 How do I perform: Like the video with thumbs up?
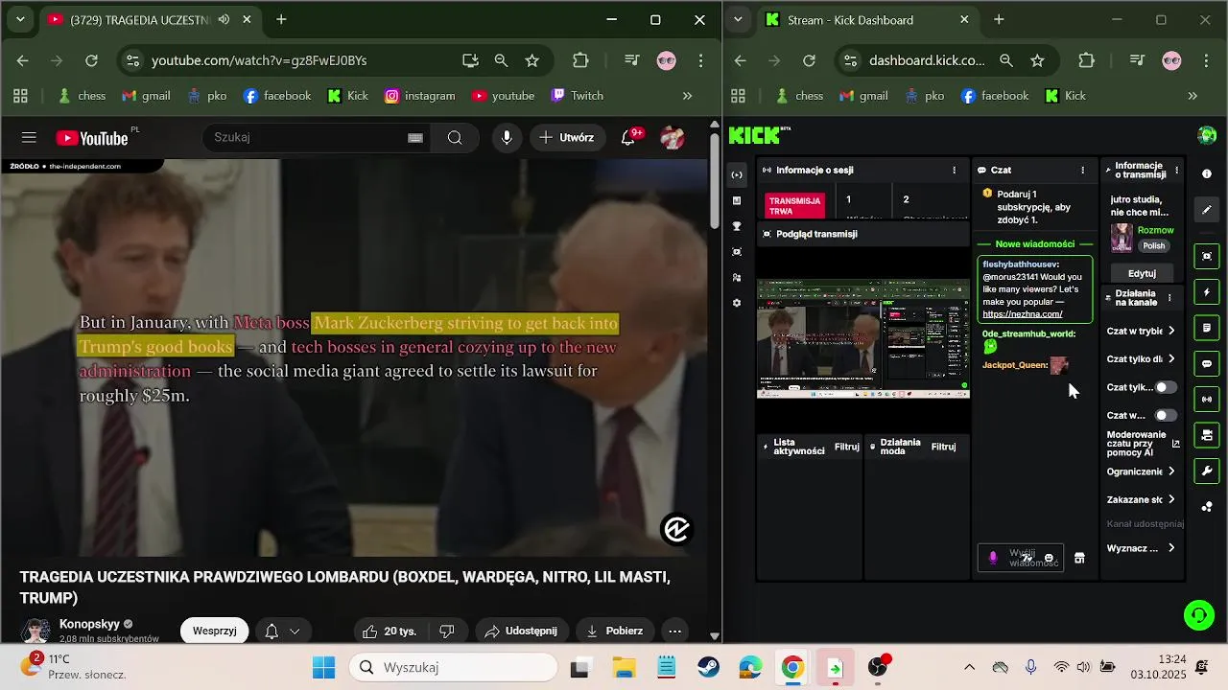click(389, 631)
